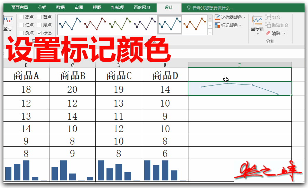Click the column sparkline under 商品A
Screen dimensions: 308x188
click(26, 170)
